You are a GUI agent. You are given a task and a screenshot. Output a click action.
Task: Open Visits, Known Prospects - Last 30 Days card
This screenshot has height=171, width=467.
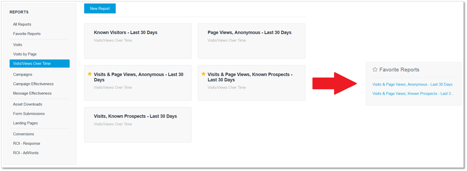(138, 125)
